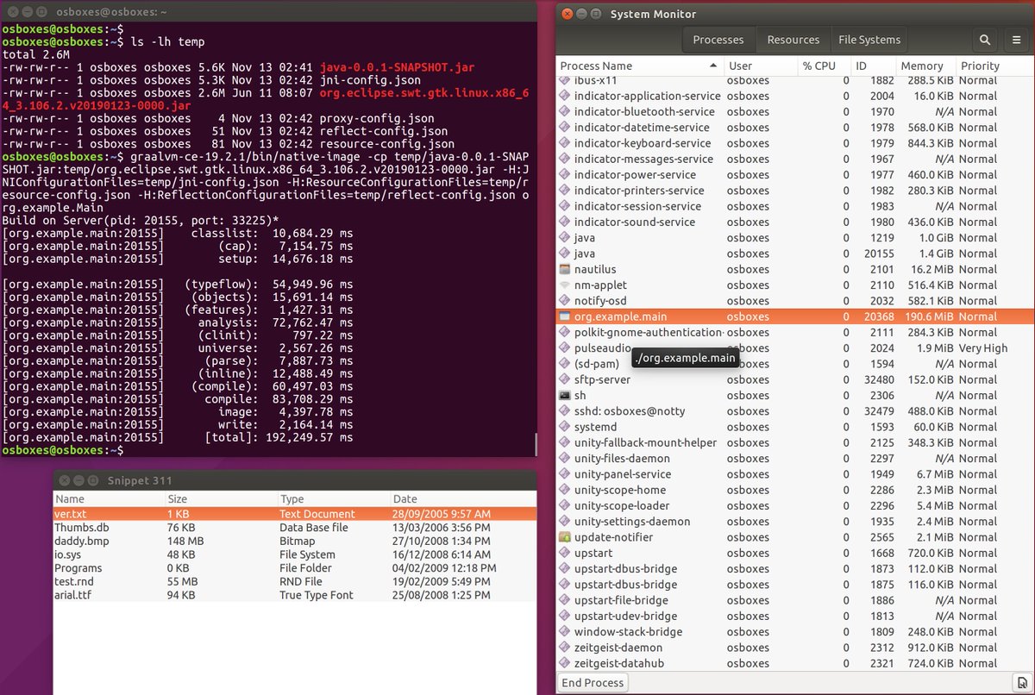The height and width of the screenshot is (695, 1035).
Task: Select daddy.bmp in Snippet 311
Action: [x=294, y=541]
